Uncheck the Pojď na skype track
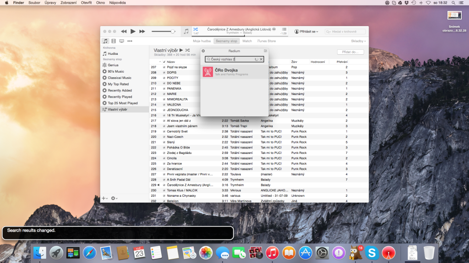The width and height of the screenshot is (469, 263). [164, 67]
